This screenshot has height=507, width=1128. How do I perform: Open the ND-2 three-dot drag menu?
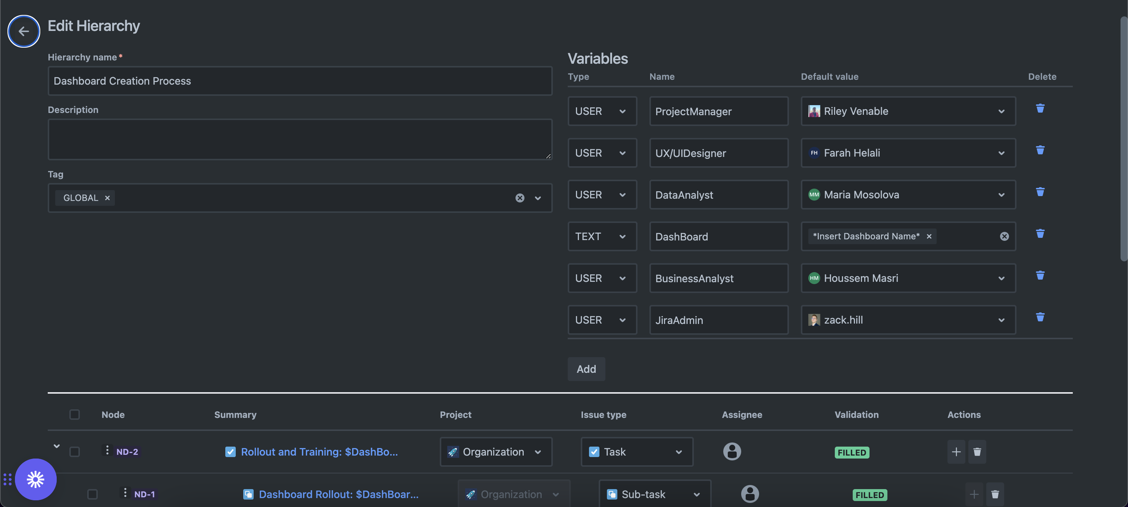pos(107,450)
